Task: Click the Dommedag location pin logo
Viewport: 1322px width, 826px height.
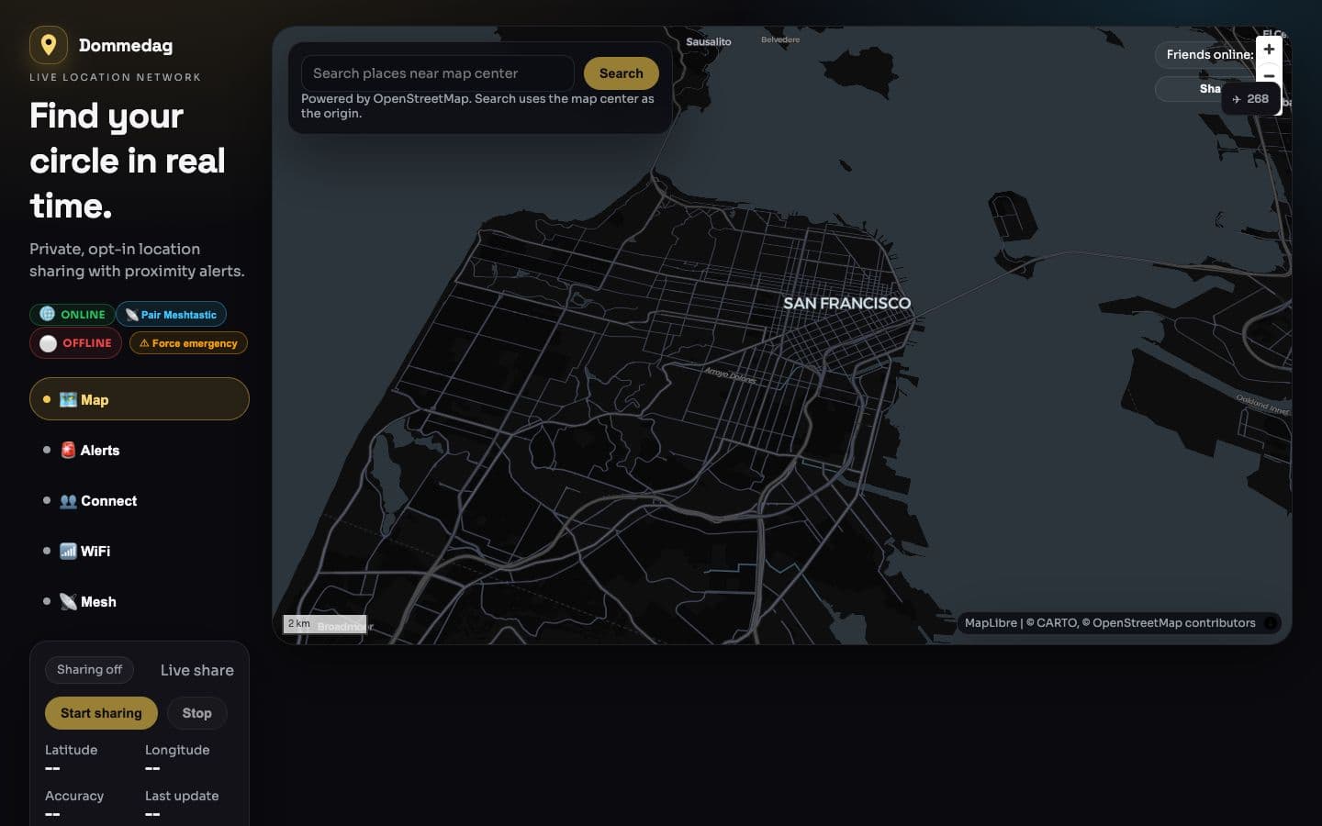Action: click(x=49, y=44)
